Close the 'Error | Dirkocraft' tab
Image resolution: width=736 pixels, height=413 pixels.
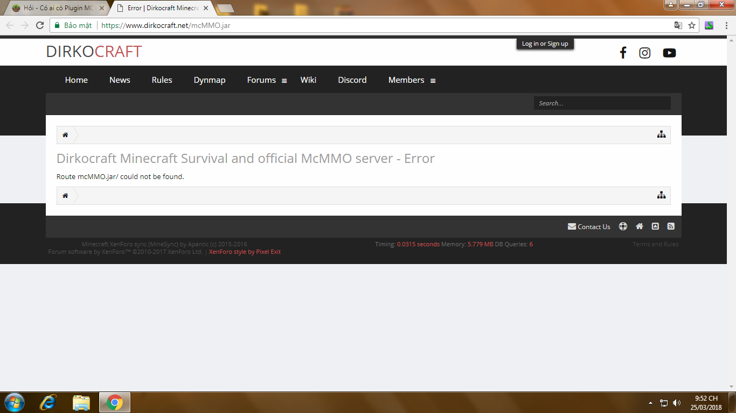[206, 8]
